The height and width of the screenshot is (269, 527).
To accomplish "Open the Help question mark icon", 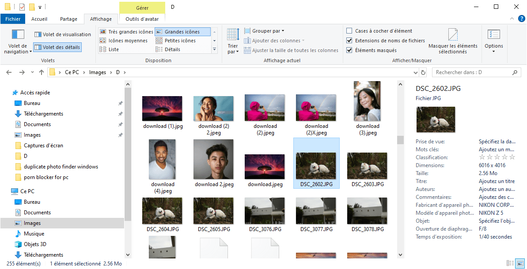I will [521, 19].
